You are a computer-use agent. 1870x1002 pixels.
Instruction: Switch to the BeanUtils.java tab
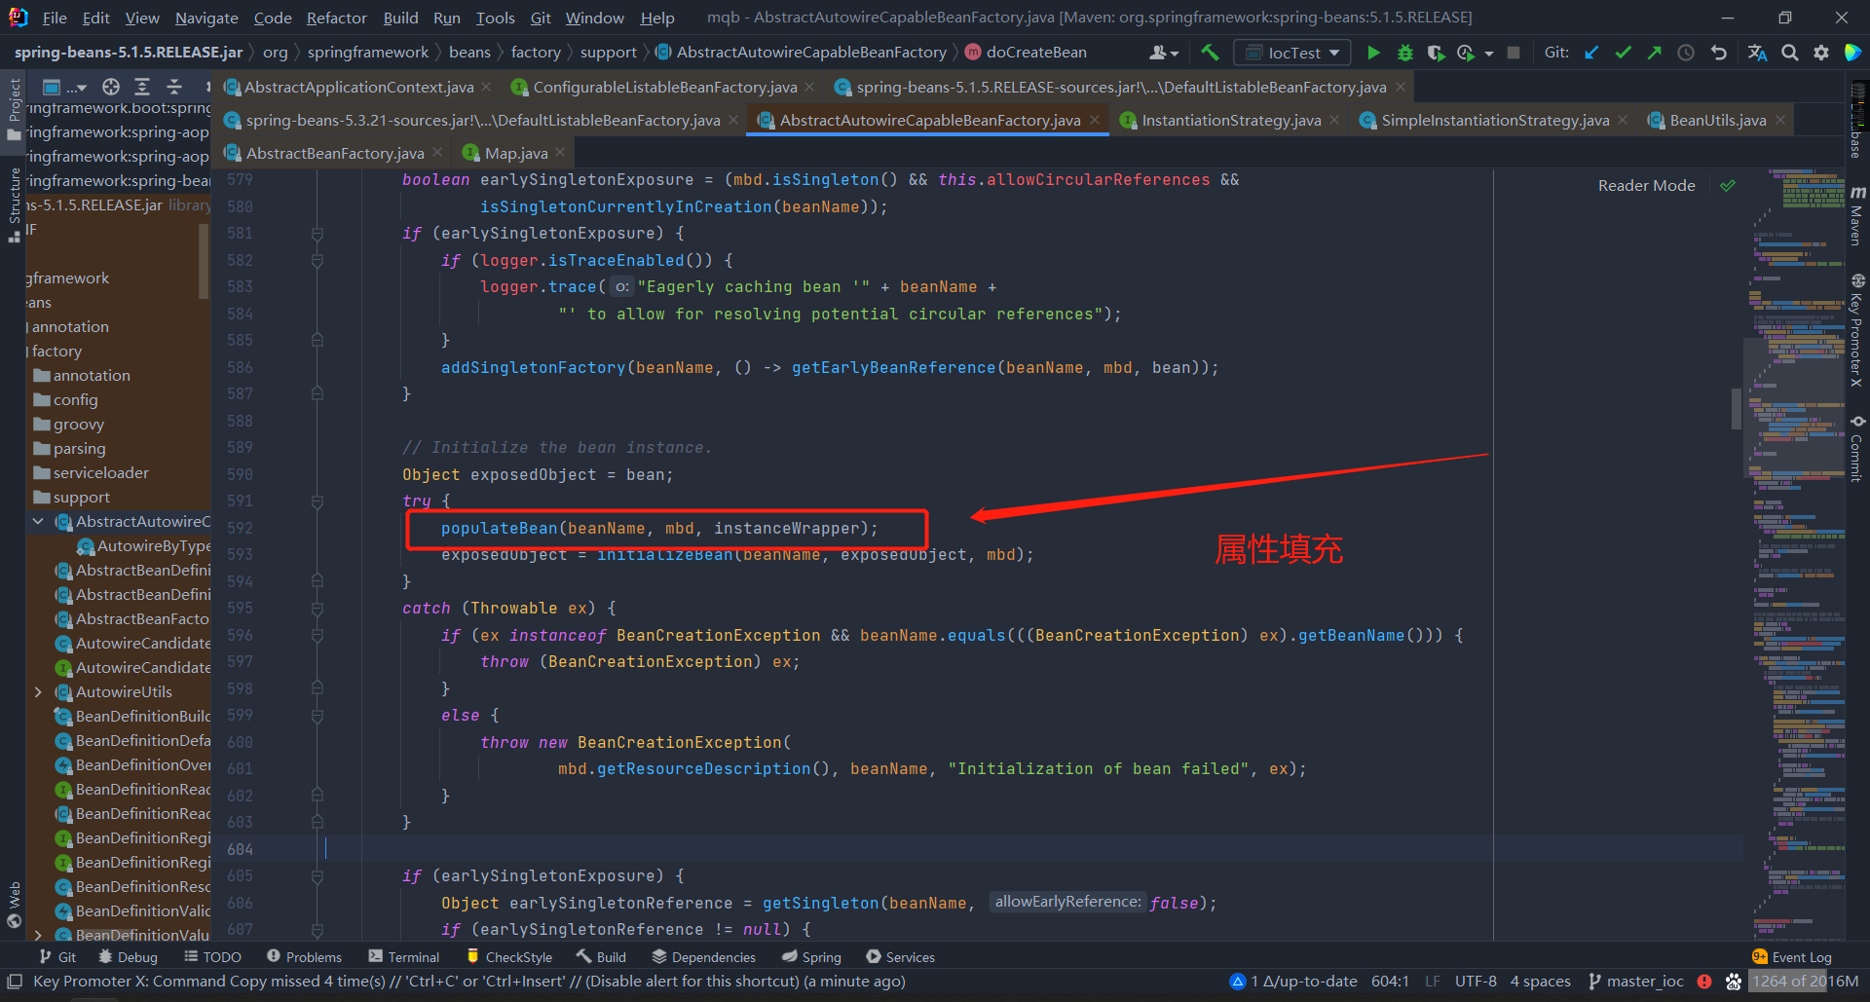1716,120
